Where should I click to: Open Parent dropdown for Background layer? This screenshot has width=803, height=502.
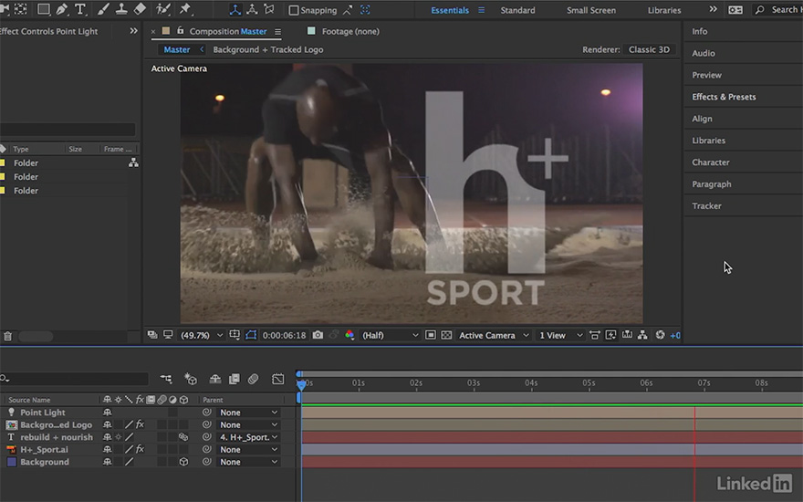coord(248,462)
